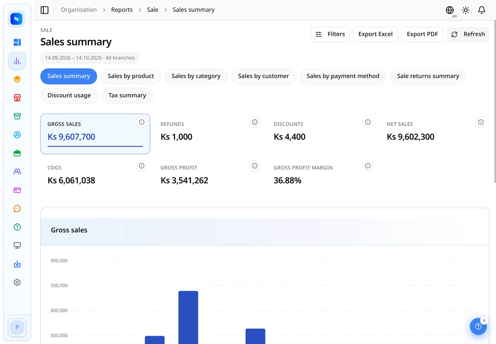This screenshot has height=344, width=496.
Task: Click the date range and branches chip
Action: coord(90,58)
